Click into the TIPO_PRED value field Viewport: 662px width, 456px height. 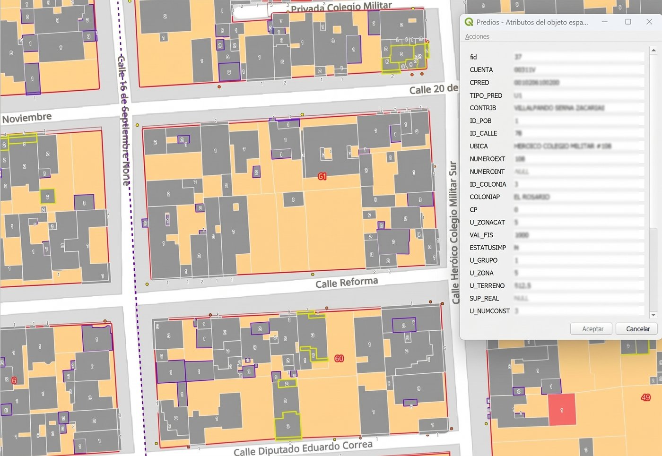pos(579,95)
